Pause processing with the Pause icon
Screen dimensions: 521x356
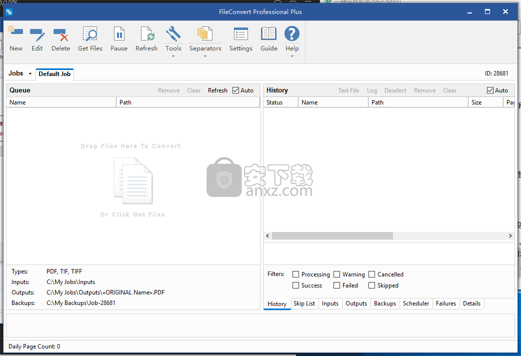pos(119,34)
